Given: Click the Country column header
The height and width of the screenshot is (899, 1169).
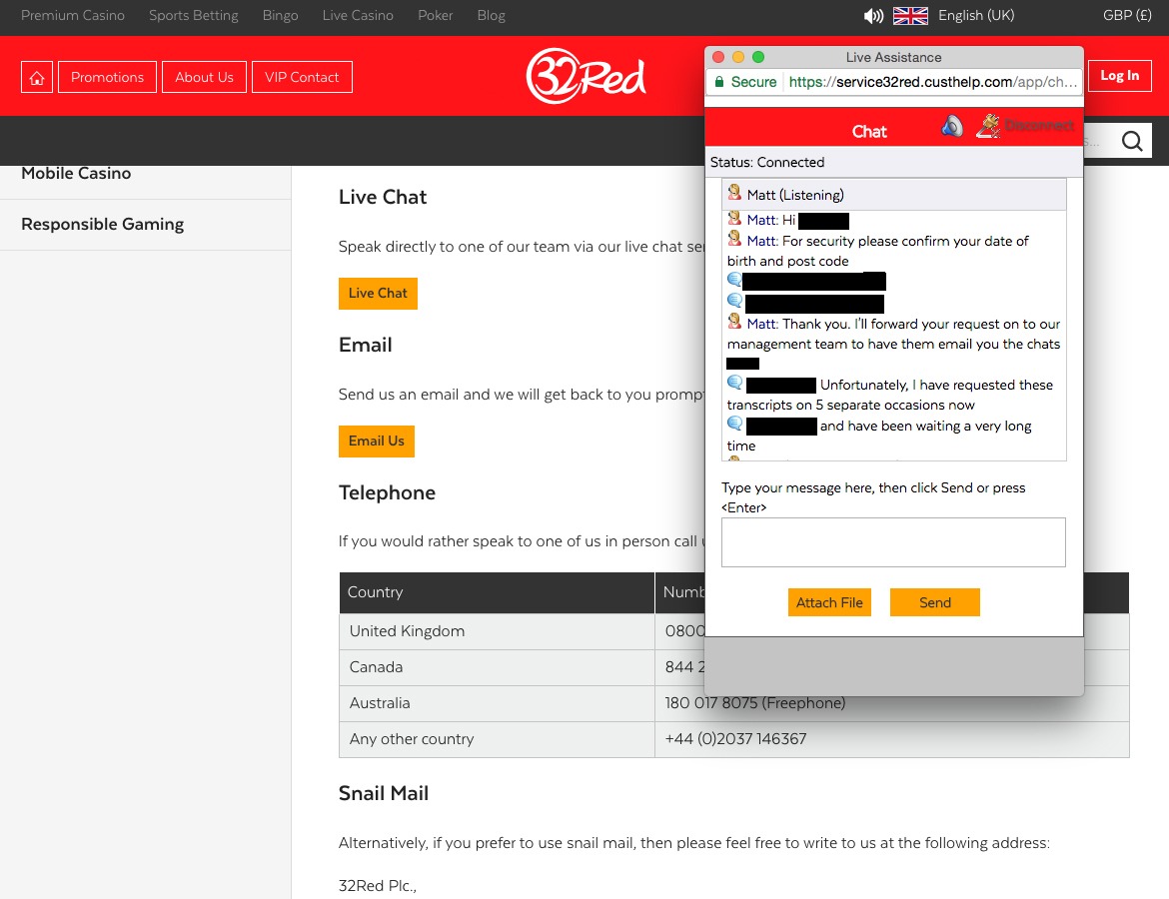Looking at the screenshot, I should (497, 592).
